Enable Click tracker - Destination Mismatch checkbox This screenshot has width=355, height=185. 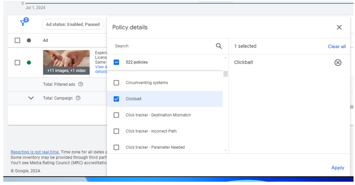click(x=116, y=115)
